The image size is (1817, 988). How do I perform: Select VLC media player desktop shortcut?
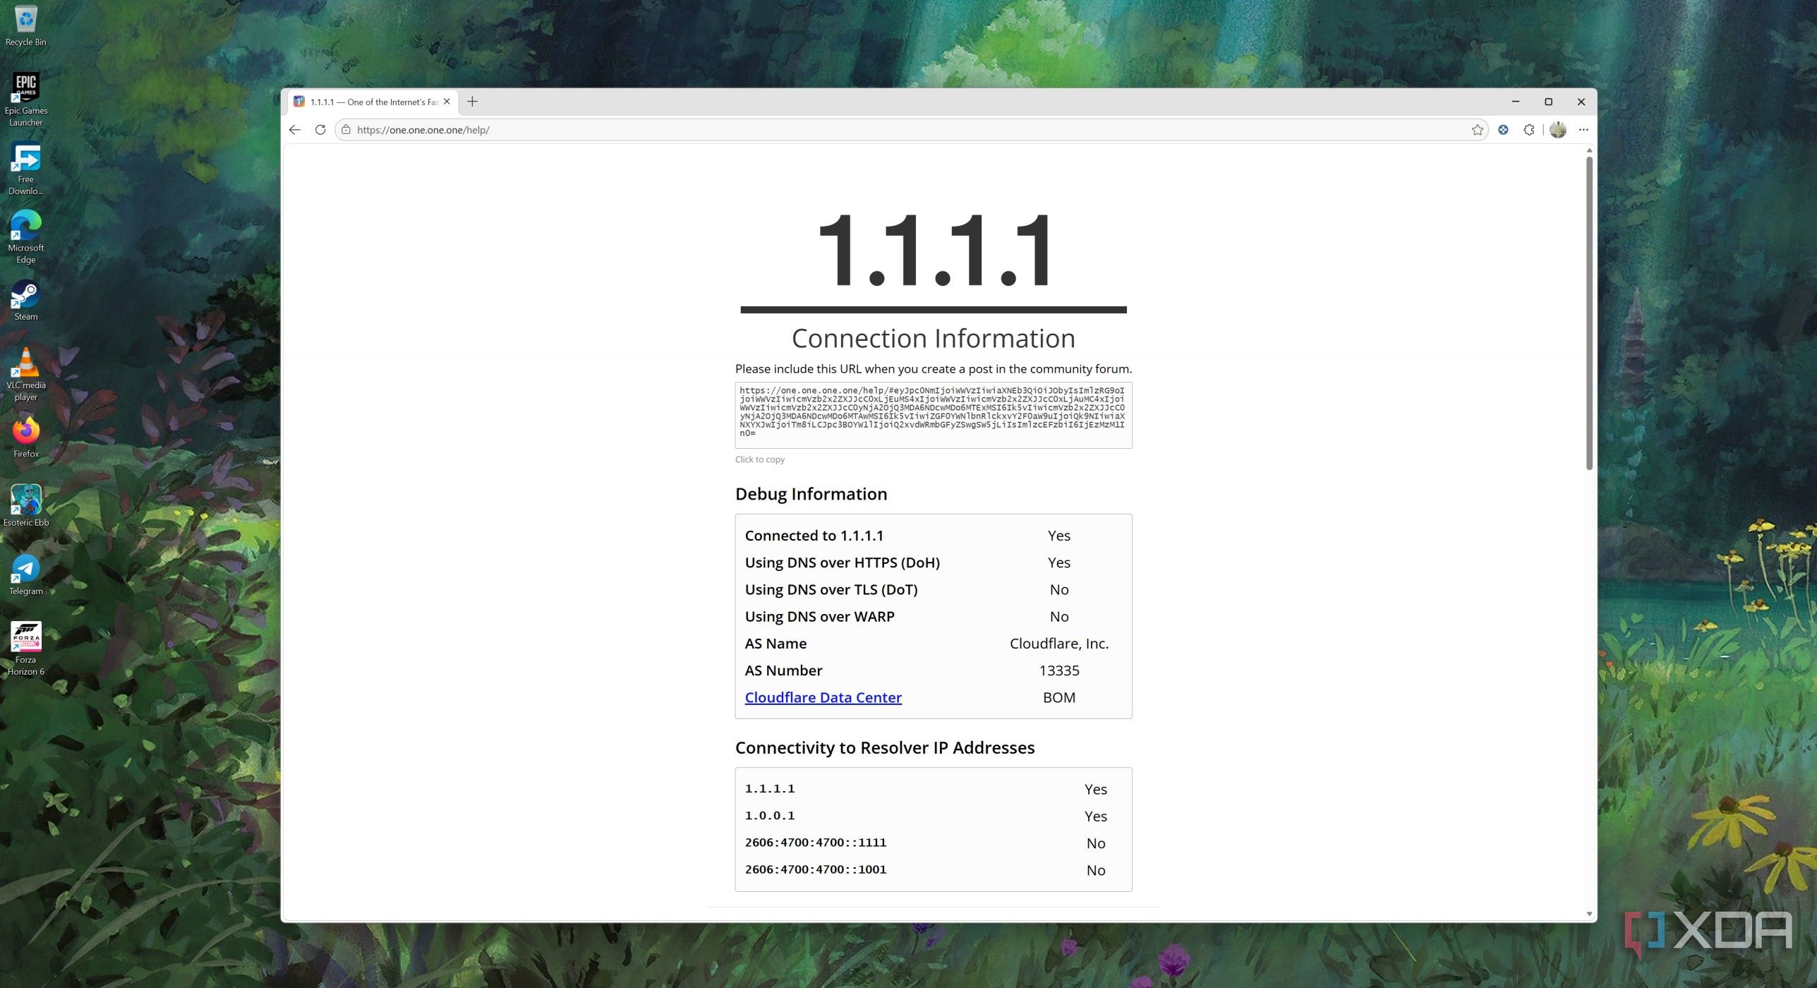26,374
